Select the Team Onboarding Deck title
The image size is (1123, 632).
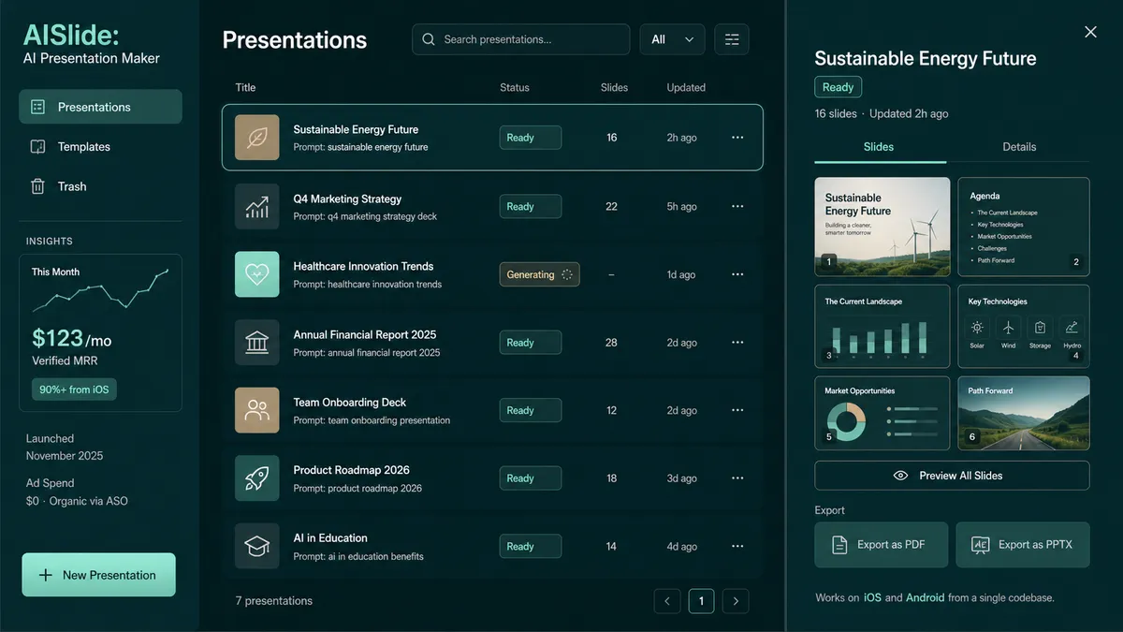(x=349, y=403)
